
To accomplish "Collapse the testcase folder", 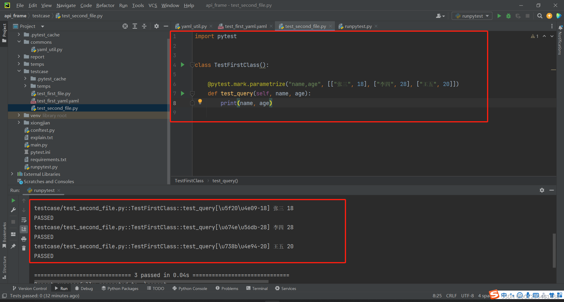I will 19,71.
